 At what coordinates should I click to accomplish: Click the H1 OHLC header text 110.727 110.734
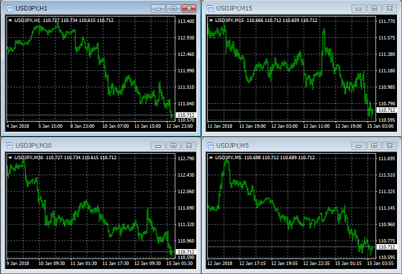(x=60, y=20)
